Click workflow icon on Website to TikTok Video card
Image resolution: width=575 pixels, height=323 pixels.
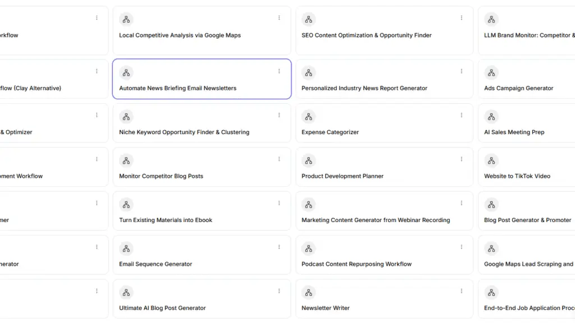pyautogui.click(x=491, y=160)
